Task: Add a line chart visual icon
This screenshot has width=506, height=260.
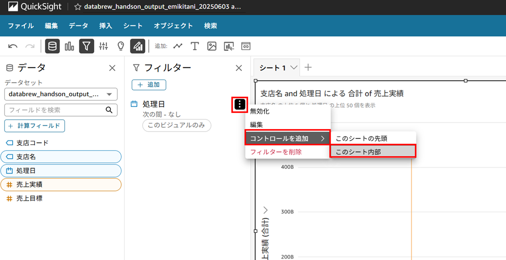Action: point(178,46)
